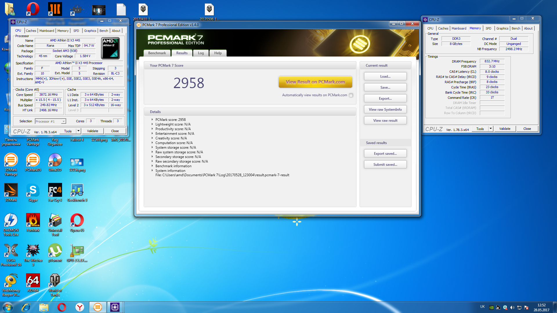This screenshot has width=557, height=313.
Task: Click Close button in right CPU-Z window
Action: click(527, 129)
